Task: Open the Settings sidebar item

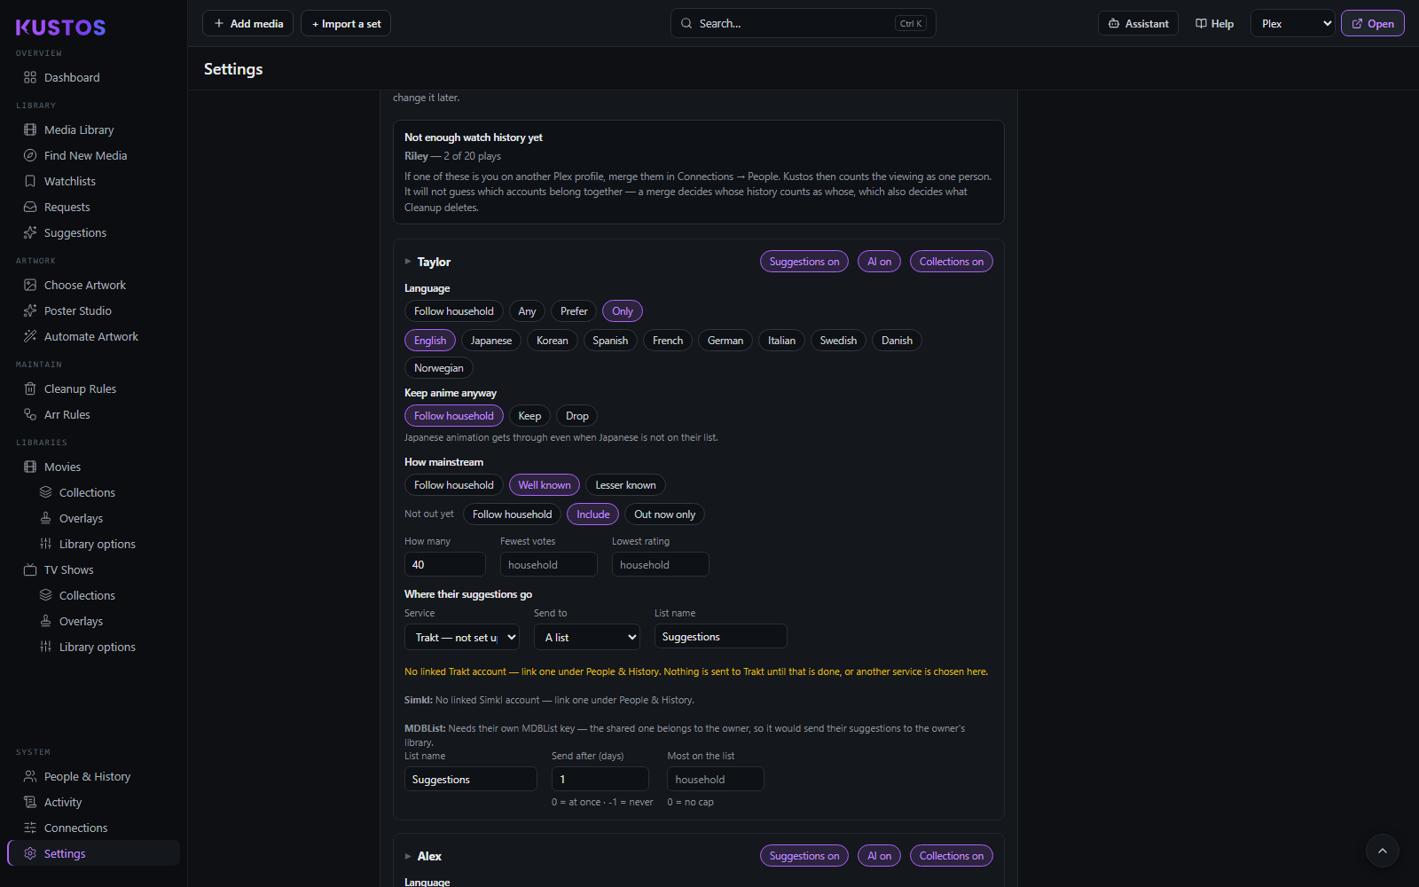Action: tap(94, 853)
